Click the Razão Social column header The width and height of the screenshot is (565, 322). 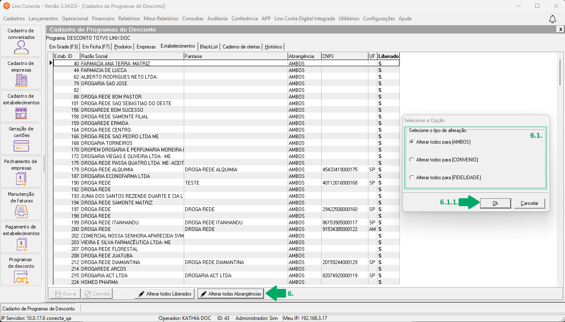click(x=132, y=56)
